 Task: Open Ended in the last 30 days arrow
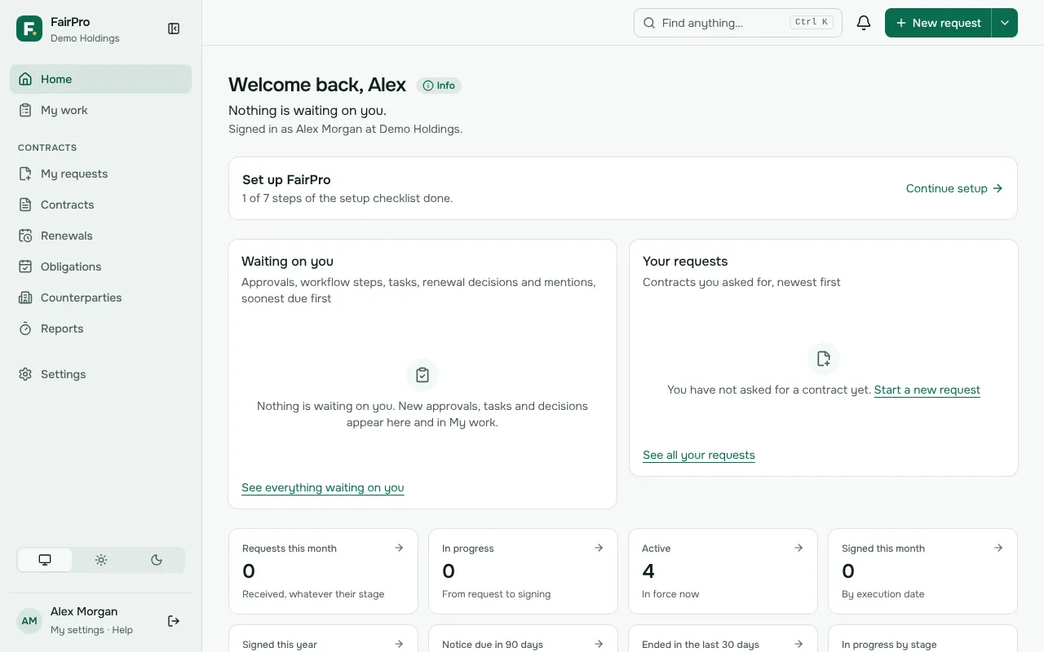tap(798, 644)
